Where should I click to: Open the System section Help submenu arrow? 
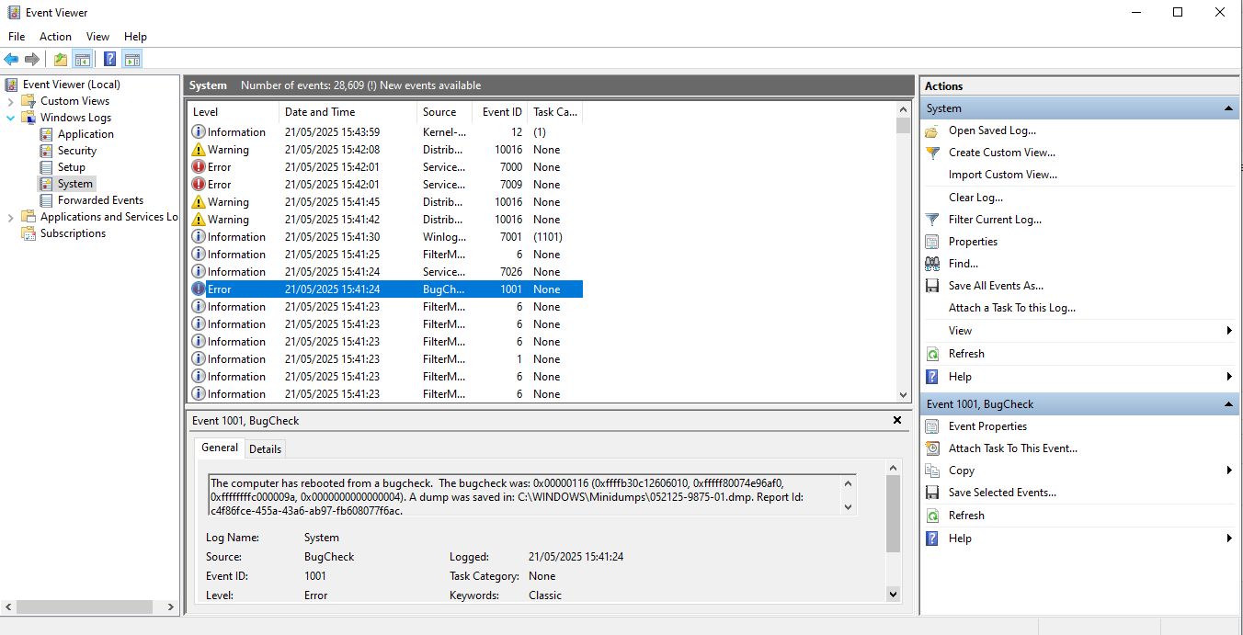(x=1229, y=377)
